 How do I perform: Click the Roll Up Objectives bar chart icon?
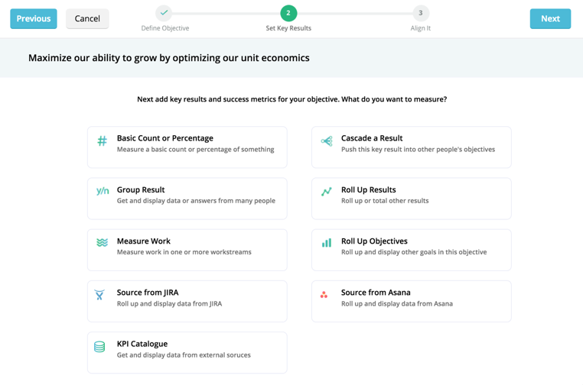(x=327, y=243)
